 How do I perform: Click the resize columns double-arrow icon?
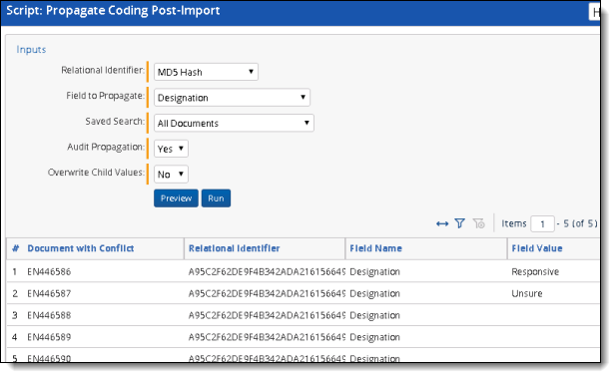click(442, 223)
